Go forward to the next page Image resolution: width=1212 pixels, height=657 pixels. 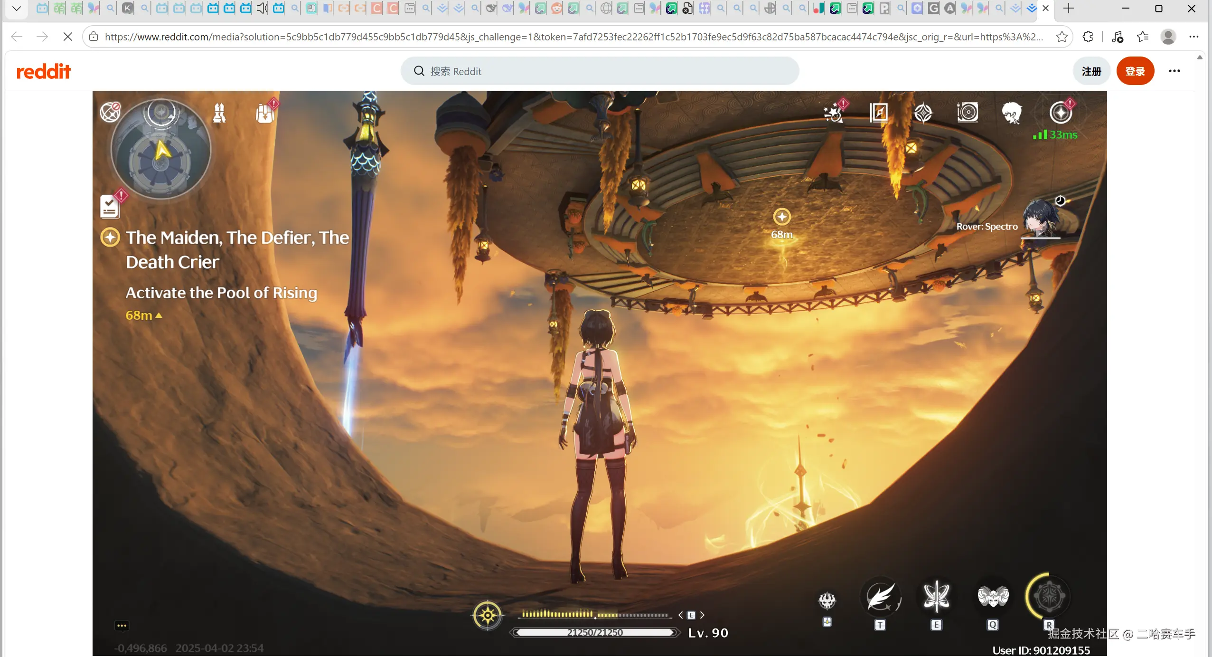coord(42,37)
